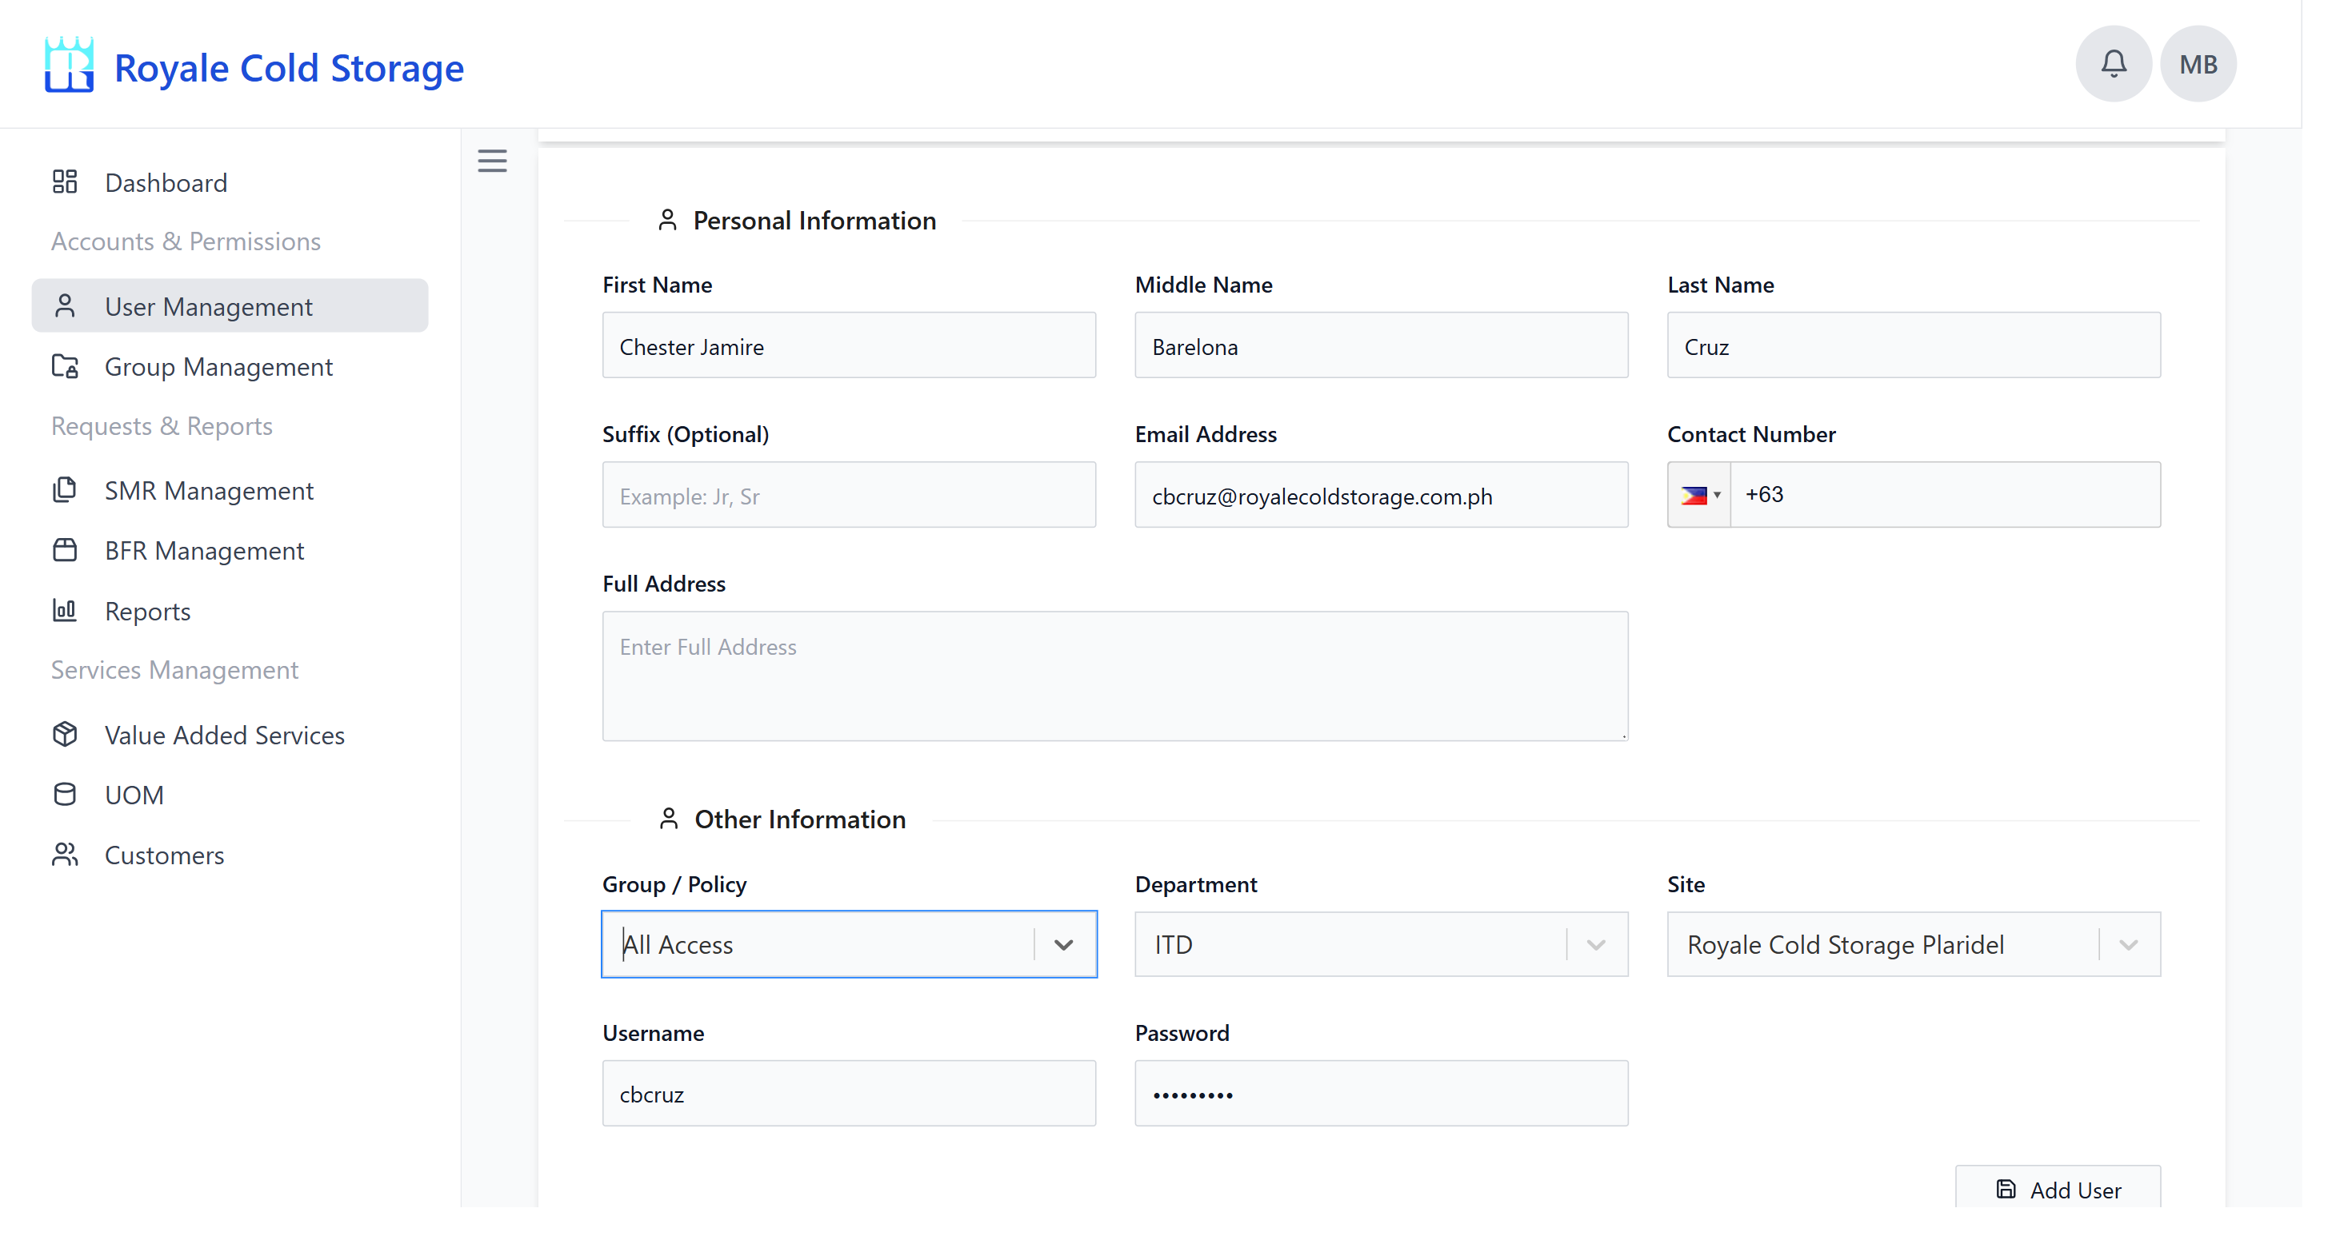Open the Customers menu item
2336x1252 pixels.
point(163,855)
